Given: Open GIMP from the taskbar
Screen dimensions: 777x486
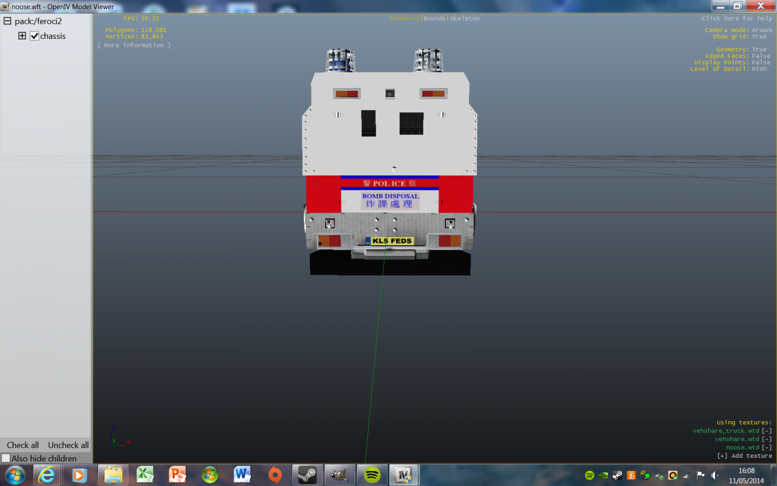Looking at the screenshot, I should (x=339, y=475).
